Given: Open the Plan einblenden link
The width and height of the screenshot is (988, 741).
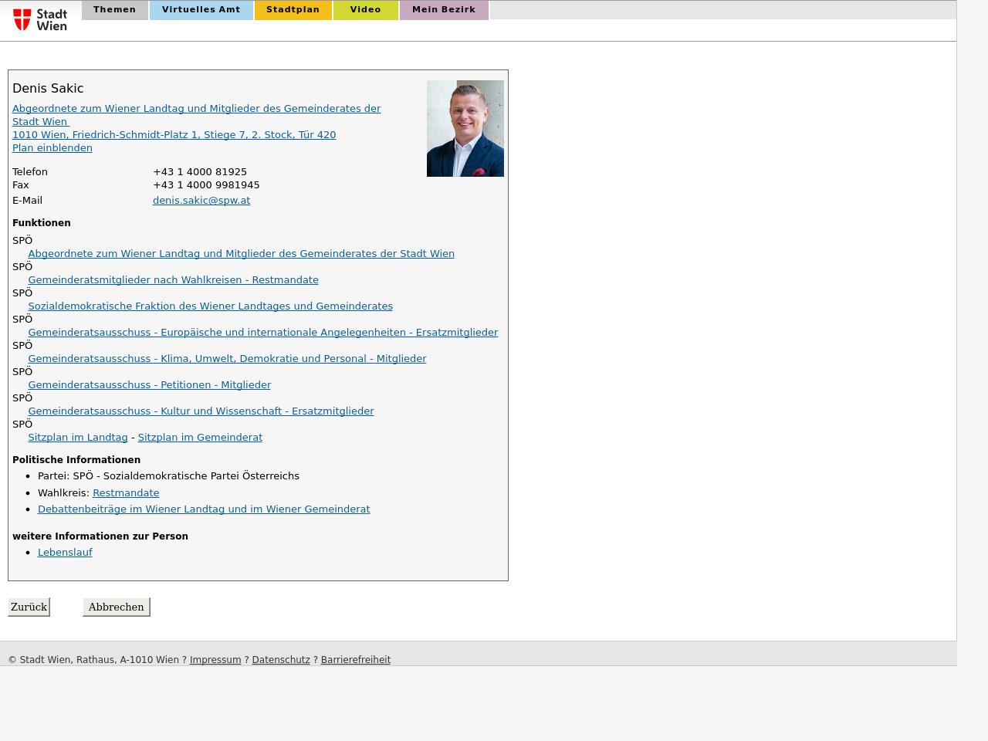Looking at the screenshot, I should click(52, 147).
